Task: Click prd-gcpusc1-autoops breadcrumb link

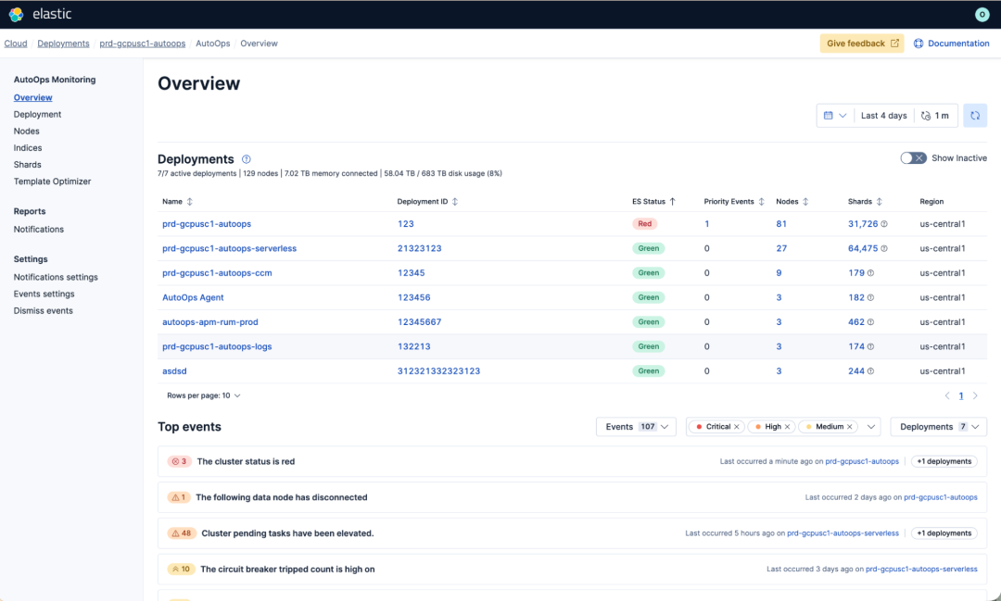Action: pyautogui.click(x=143, y=44)
